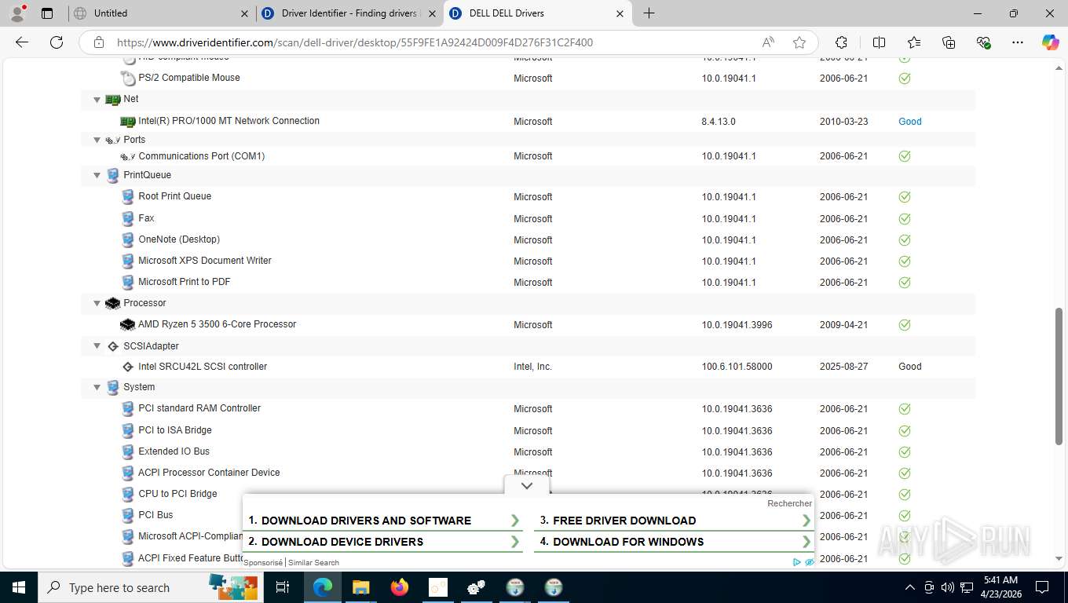Open a new browser tab
1068x603 pixels.
649,13
